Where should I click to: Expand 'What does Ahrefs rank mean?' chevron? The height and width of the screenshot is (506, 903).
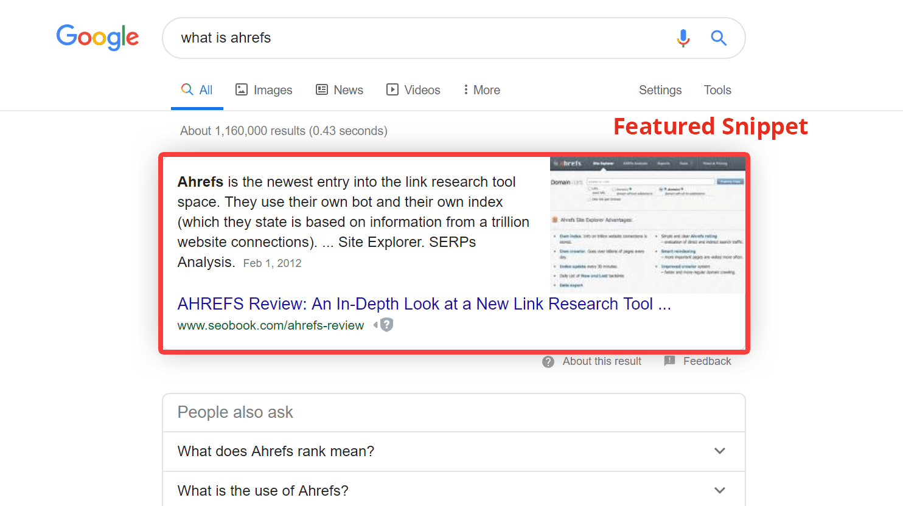coord(720,451)
